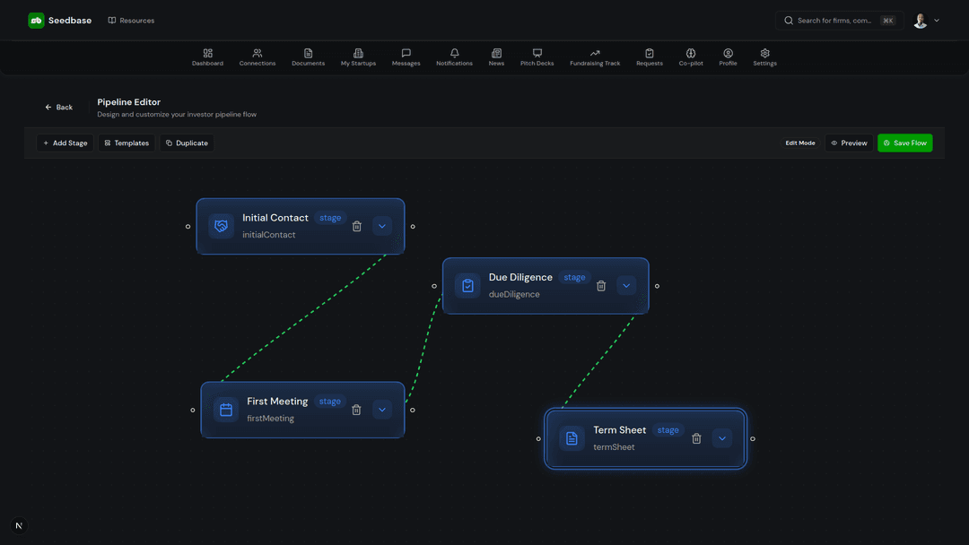
Task: Click the left connection handle of First Meeting
Action: (x=193, y=411)
